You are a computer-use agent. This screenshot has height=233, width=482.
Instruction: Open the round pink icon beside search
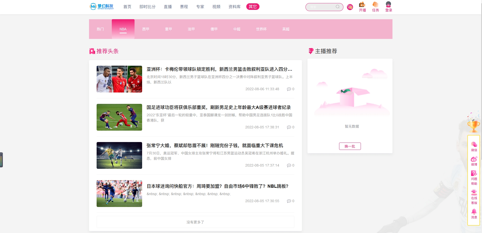350,7
